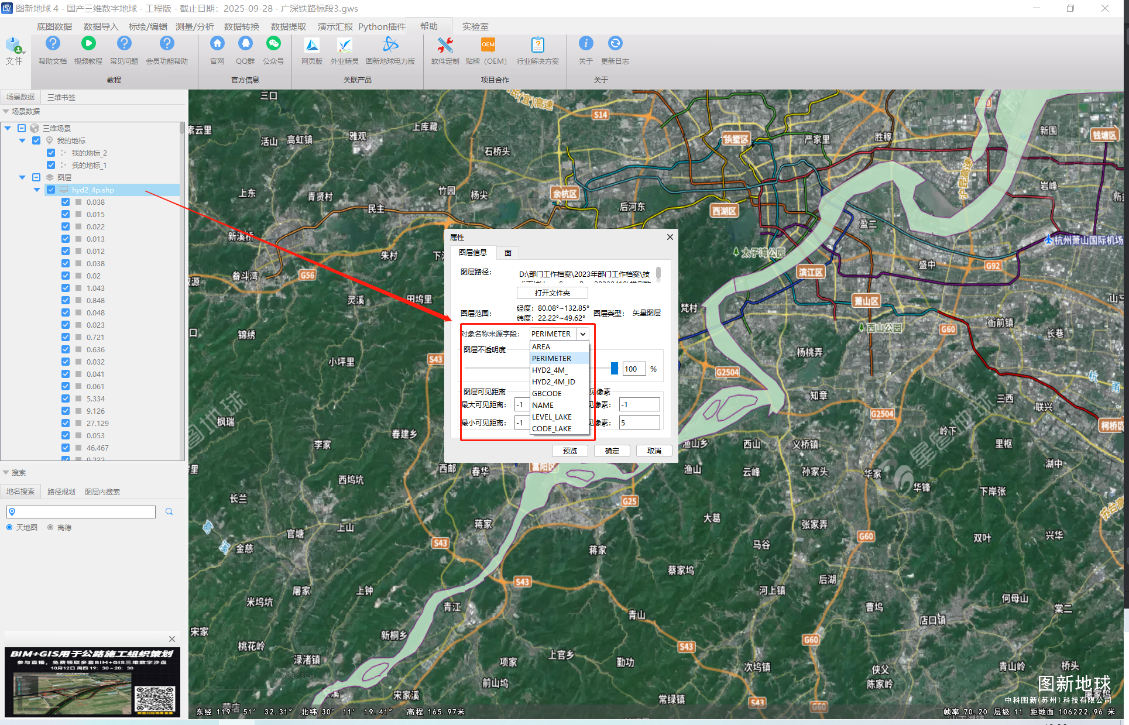Open the 外业精灵 product icon
Viewport: 1129px width, 725px height.
(x=345, y=45)
